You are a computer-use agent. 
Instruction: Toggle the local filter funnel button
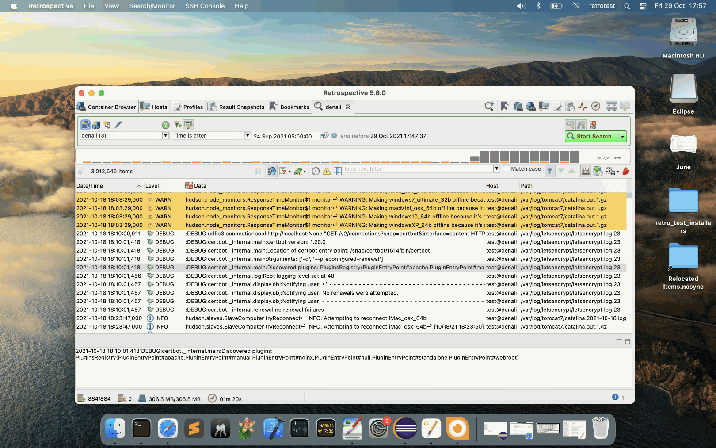(x=549, y=171)
